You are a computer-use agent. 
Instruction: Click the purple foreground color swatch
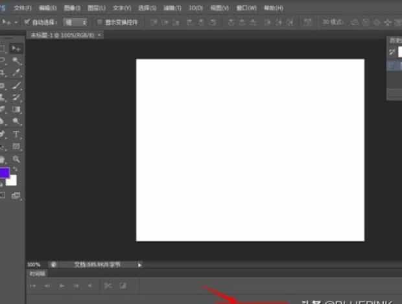point(3,173)
